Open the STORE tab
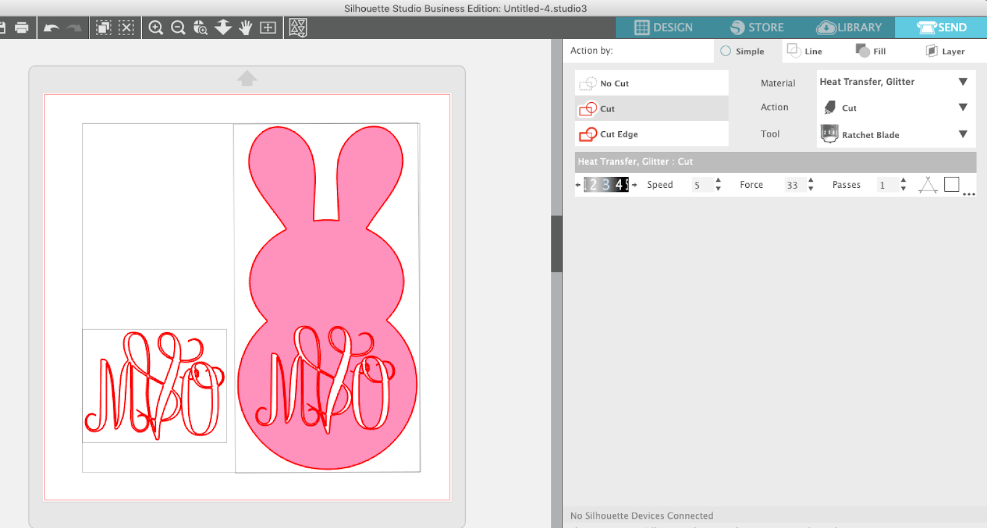 pos(757,28)
